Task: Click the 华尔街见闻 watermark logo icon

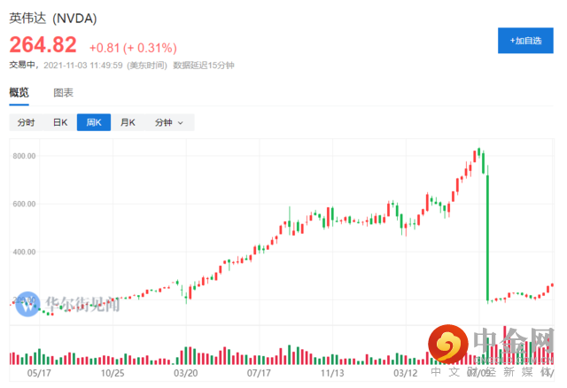Action: [x=29, y=303]
